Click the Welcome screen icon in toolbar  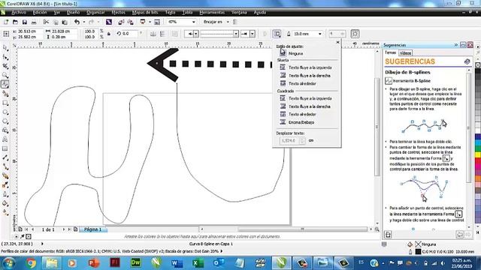pyautogui.click(x=157, y=22)
